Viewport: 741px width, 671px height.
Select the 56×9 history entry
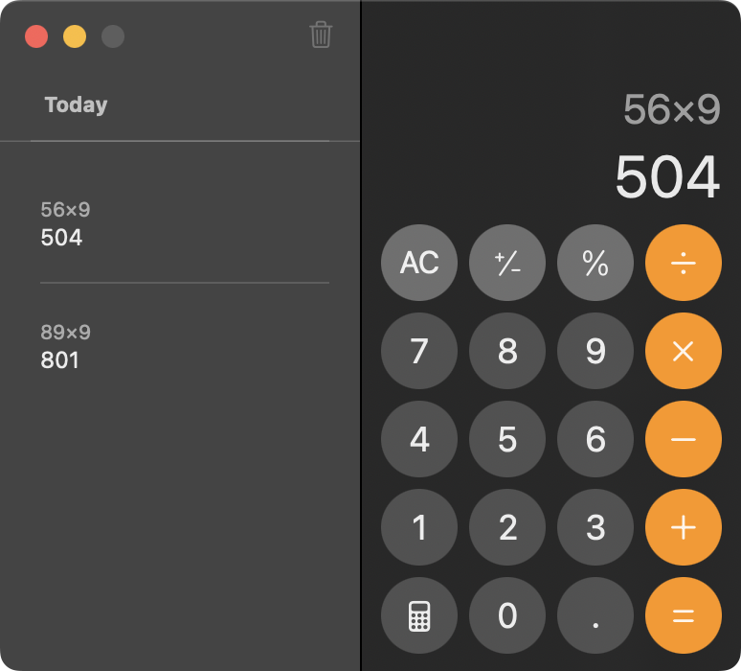point(65,223)
